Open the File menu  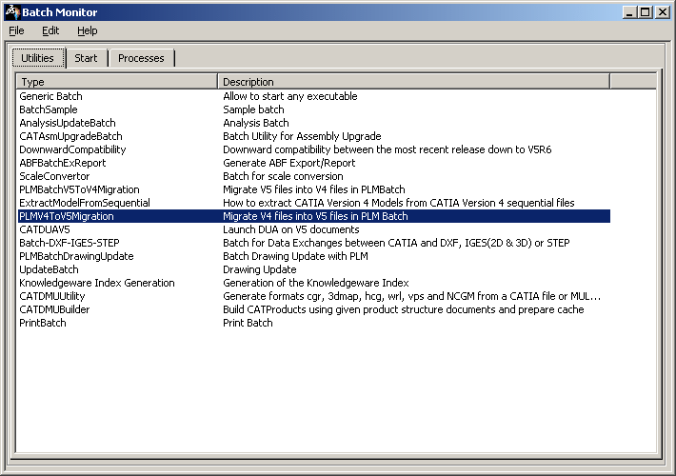16,30
